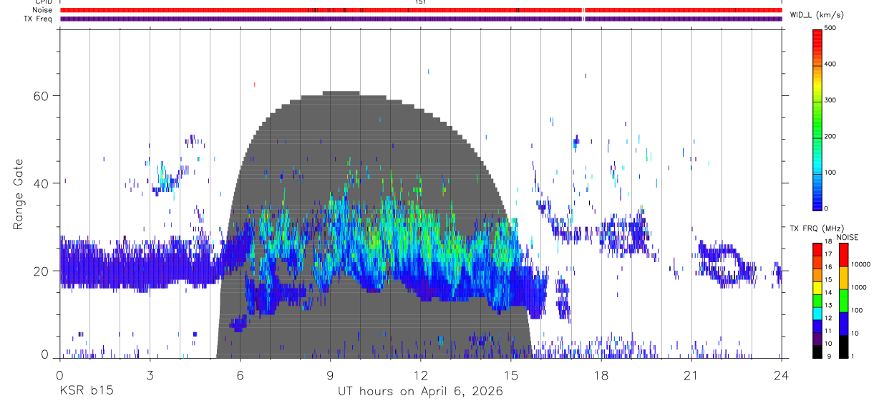Screen dimensions: 879x406
Task: Click the TX FRQ frequency color bar
Action: point(817,300)
